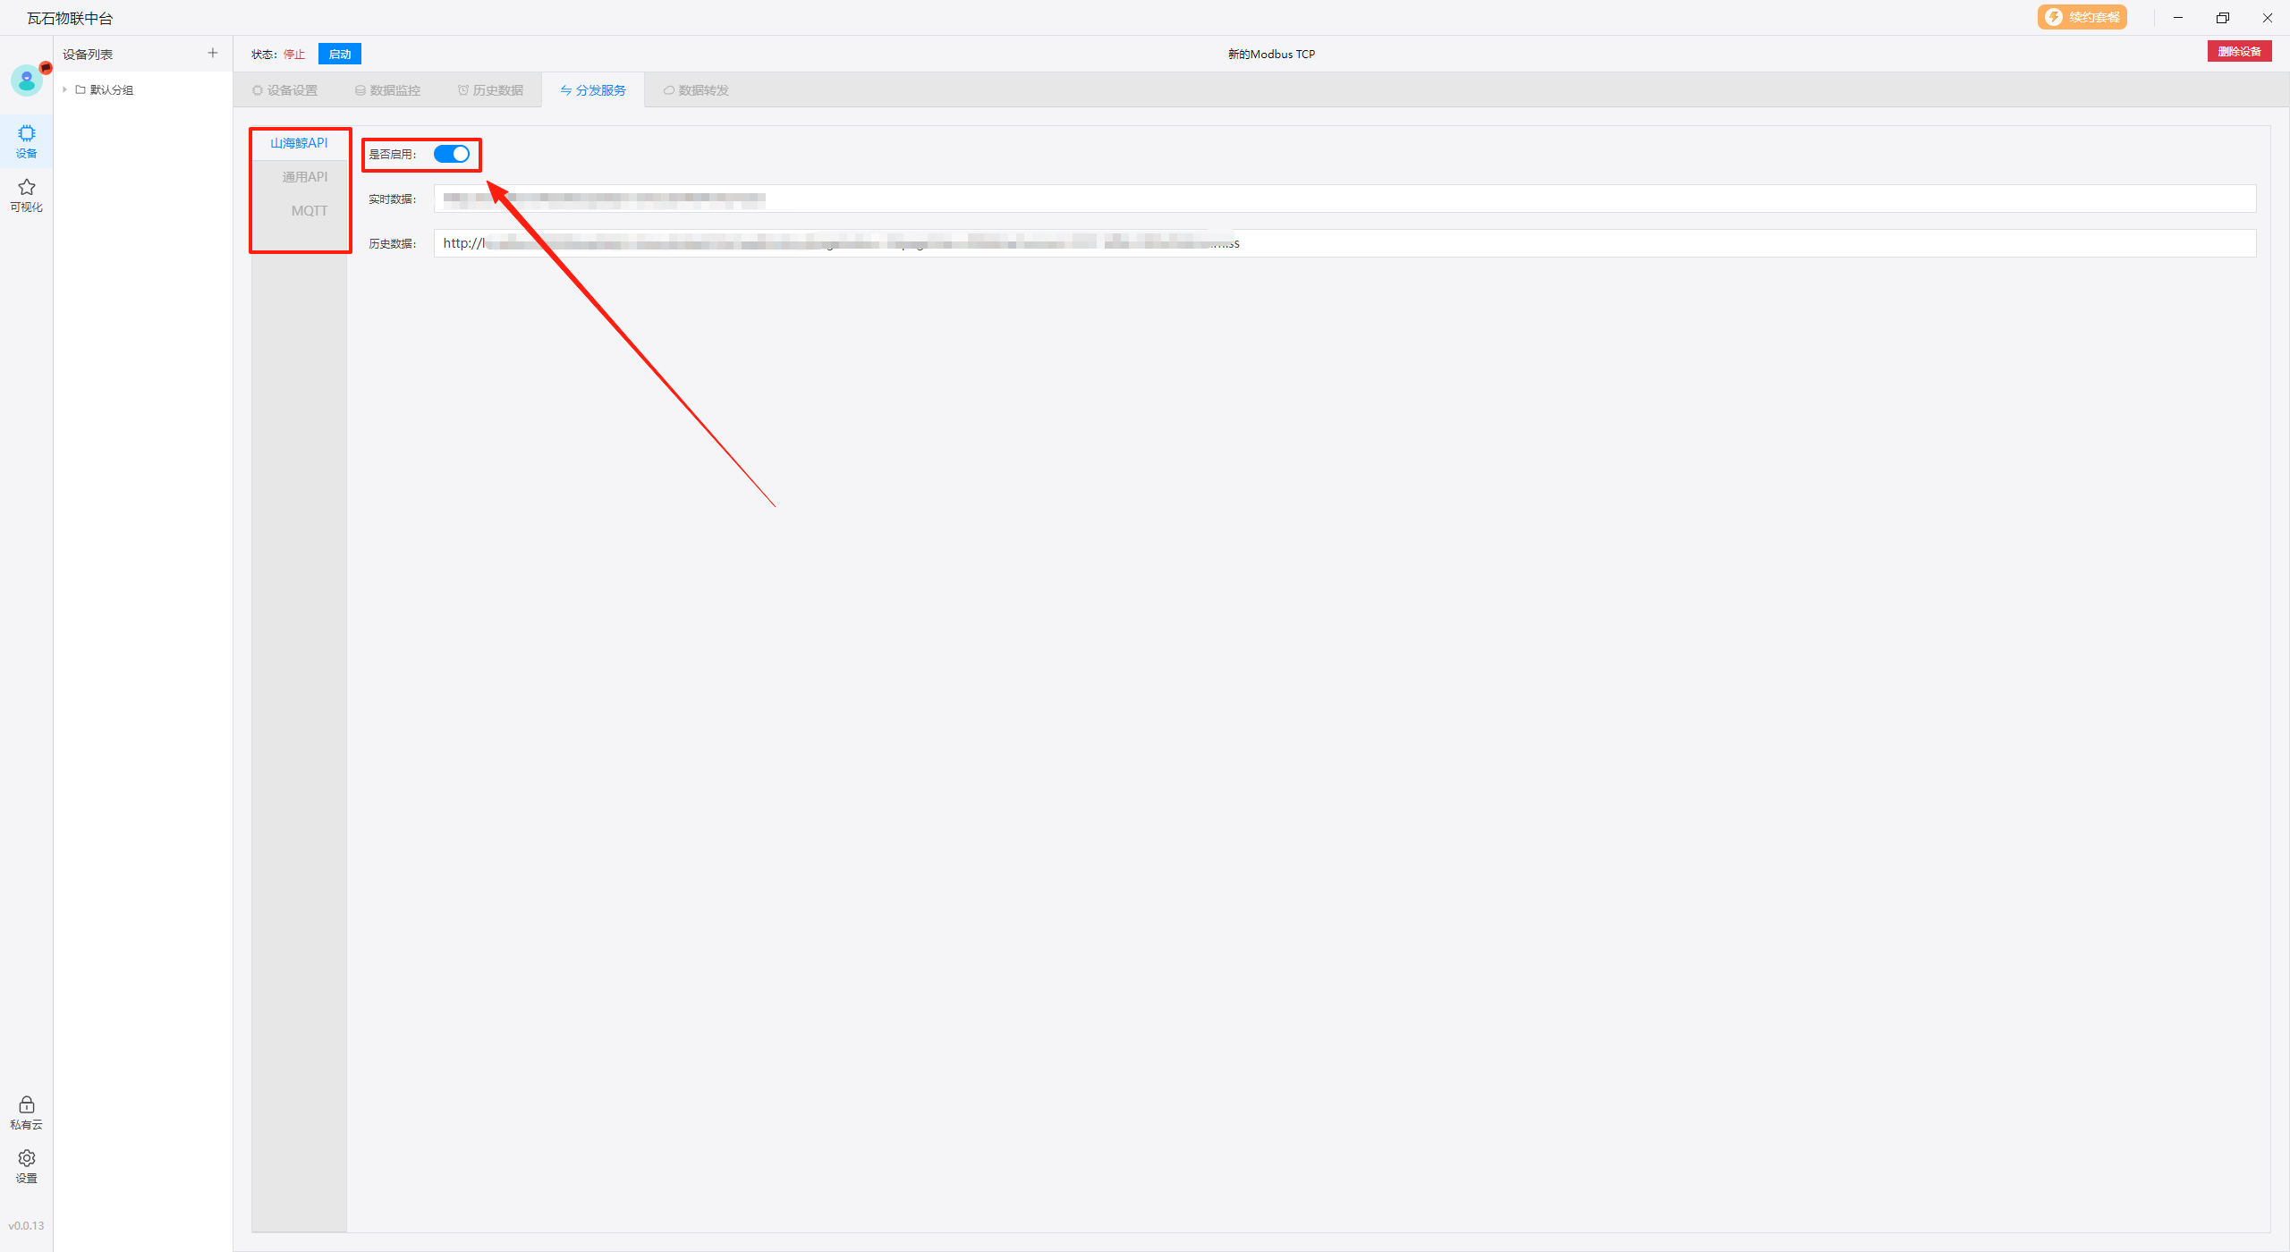Open the 设置 gear icon
Image resolution: width=2290 pixels, height=1252 pixels.
tap(26, 1166)
